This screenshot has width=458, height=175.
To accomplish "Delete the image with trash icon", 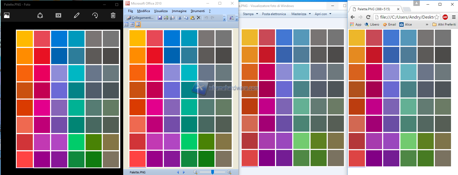I will [x=113, y=15].
